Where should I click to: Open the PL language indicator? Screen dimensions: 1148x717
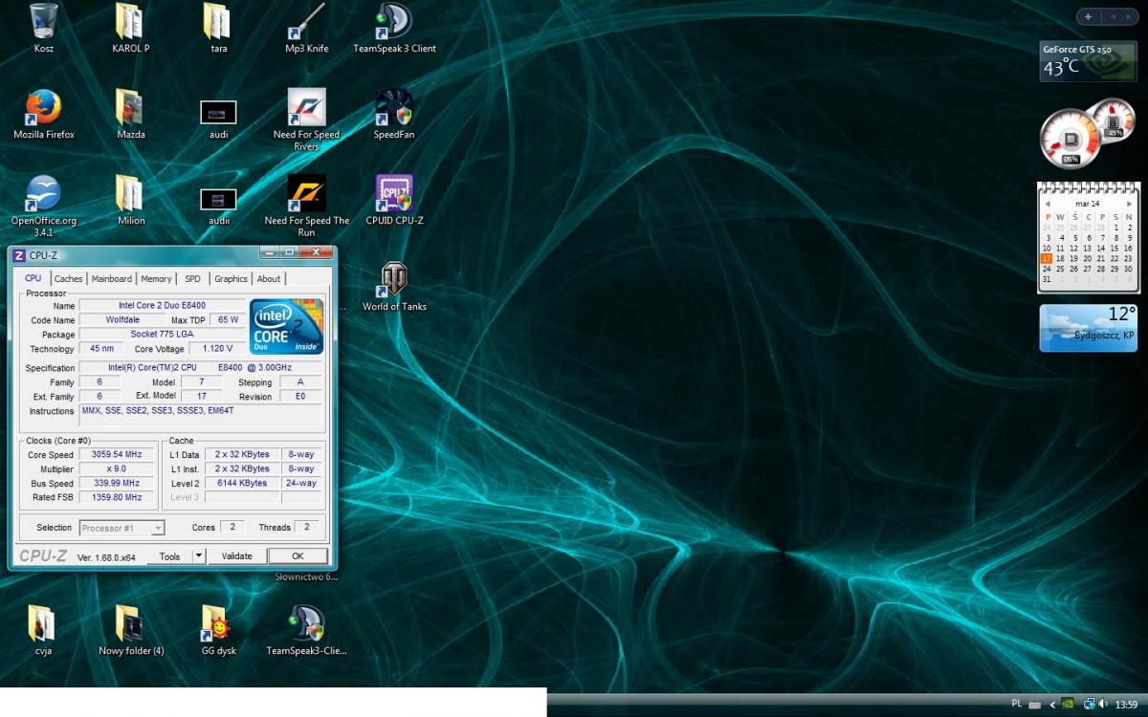pos(1017,705)
